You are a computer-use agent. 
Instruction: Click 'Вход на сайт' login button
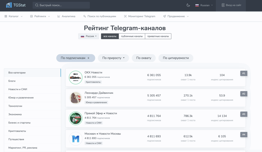click(x=231, y=5)
